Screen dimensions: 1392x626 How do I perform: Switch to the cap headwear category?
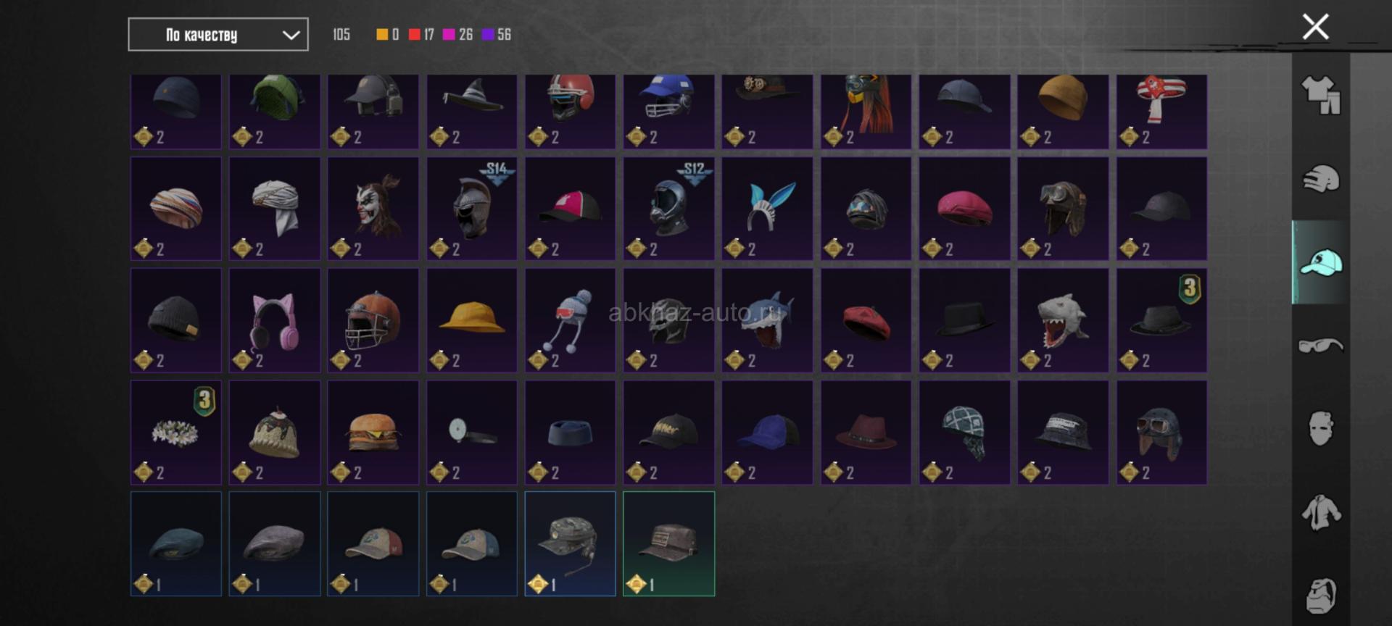[x=1321, y=262]
